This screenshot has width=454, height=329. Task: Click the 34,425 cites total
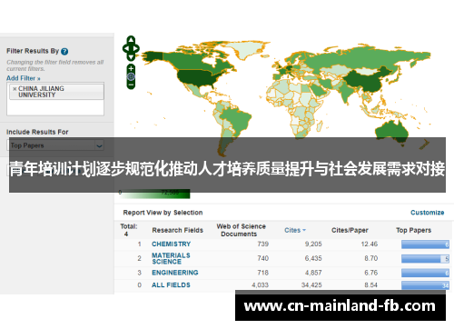pyautogui.click(x=311, y=285)
